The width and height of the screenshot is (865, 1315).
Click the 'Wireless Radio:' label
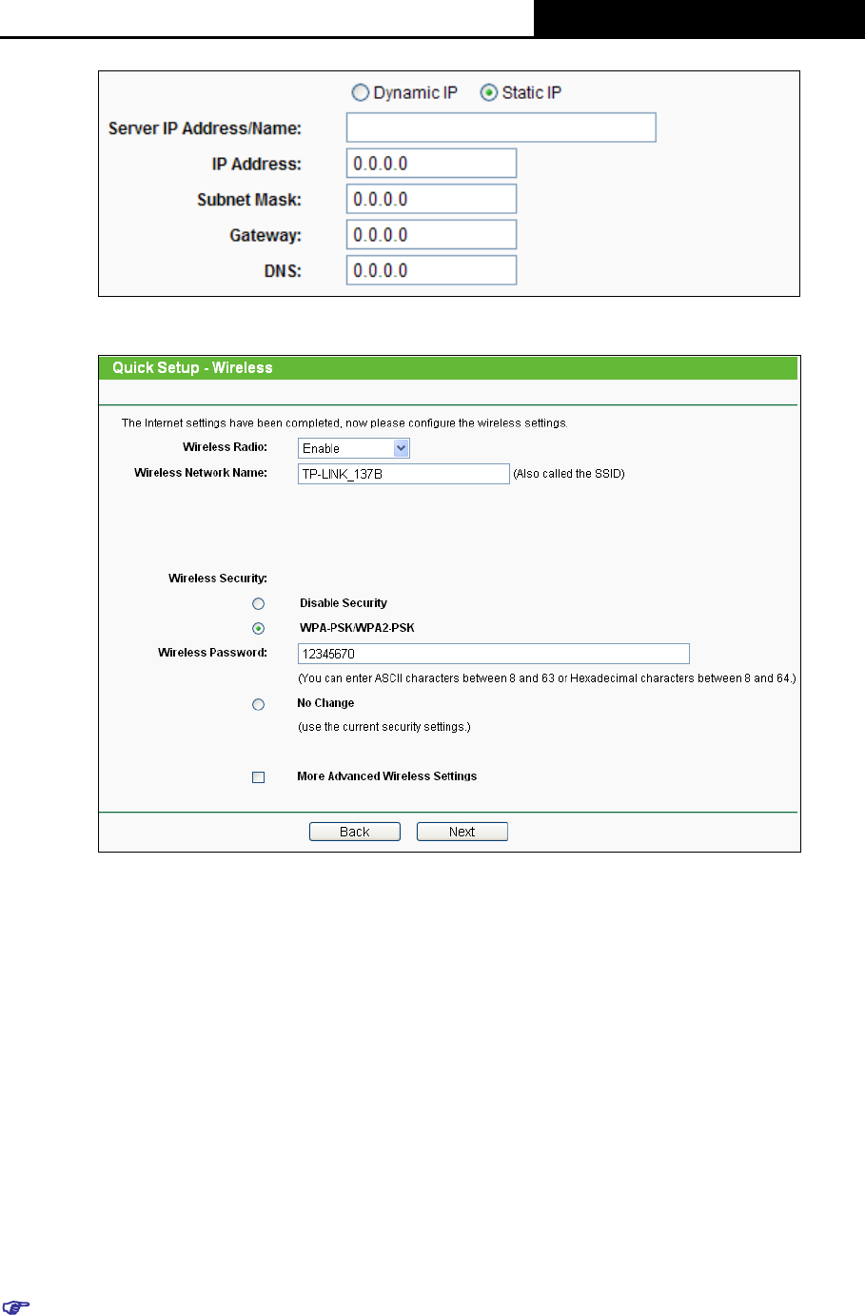[226, 447]
